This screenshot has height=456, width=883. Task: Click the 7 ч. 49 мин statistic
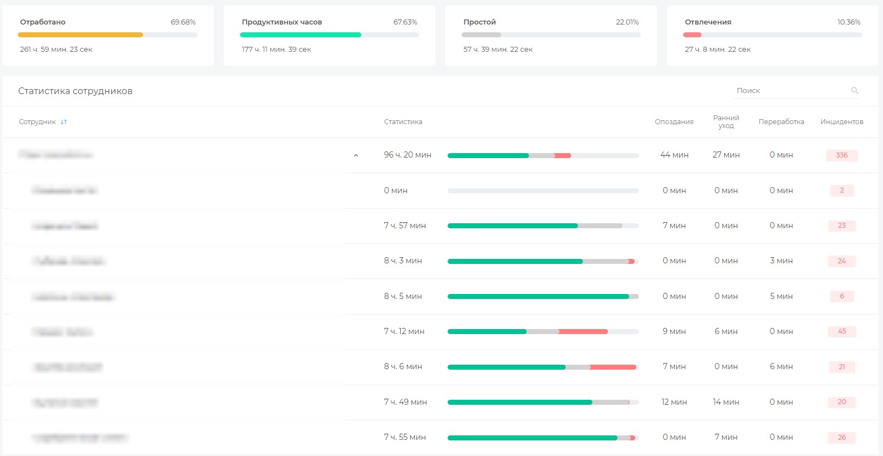tap(405, 402)
